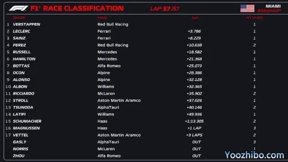Image resolution: width=288 pixels, height=162 pixels.
Task: Select VETTEL driver name
Action: click(x=21, y=135)
